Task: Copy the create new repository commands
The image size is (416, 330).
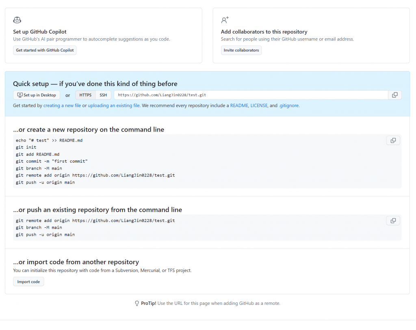Action: tap(393, 140)
